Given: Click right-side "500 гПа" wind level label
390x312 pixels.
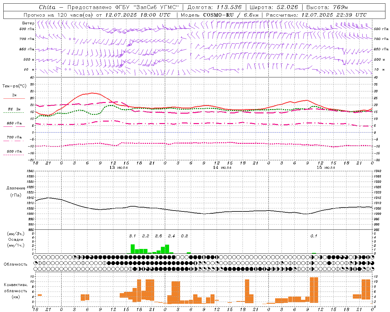Looking at the screenshot, I should click(x=381, y=29).
